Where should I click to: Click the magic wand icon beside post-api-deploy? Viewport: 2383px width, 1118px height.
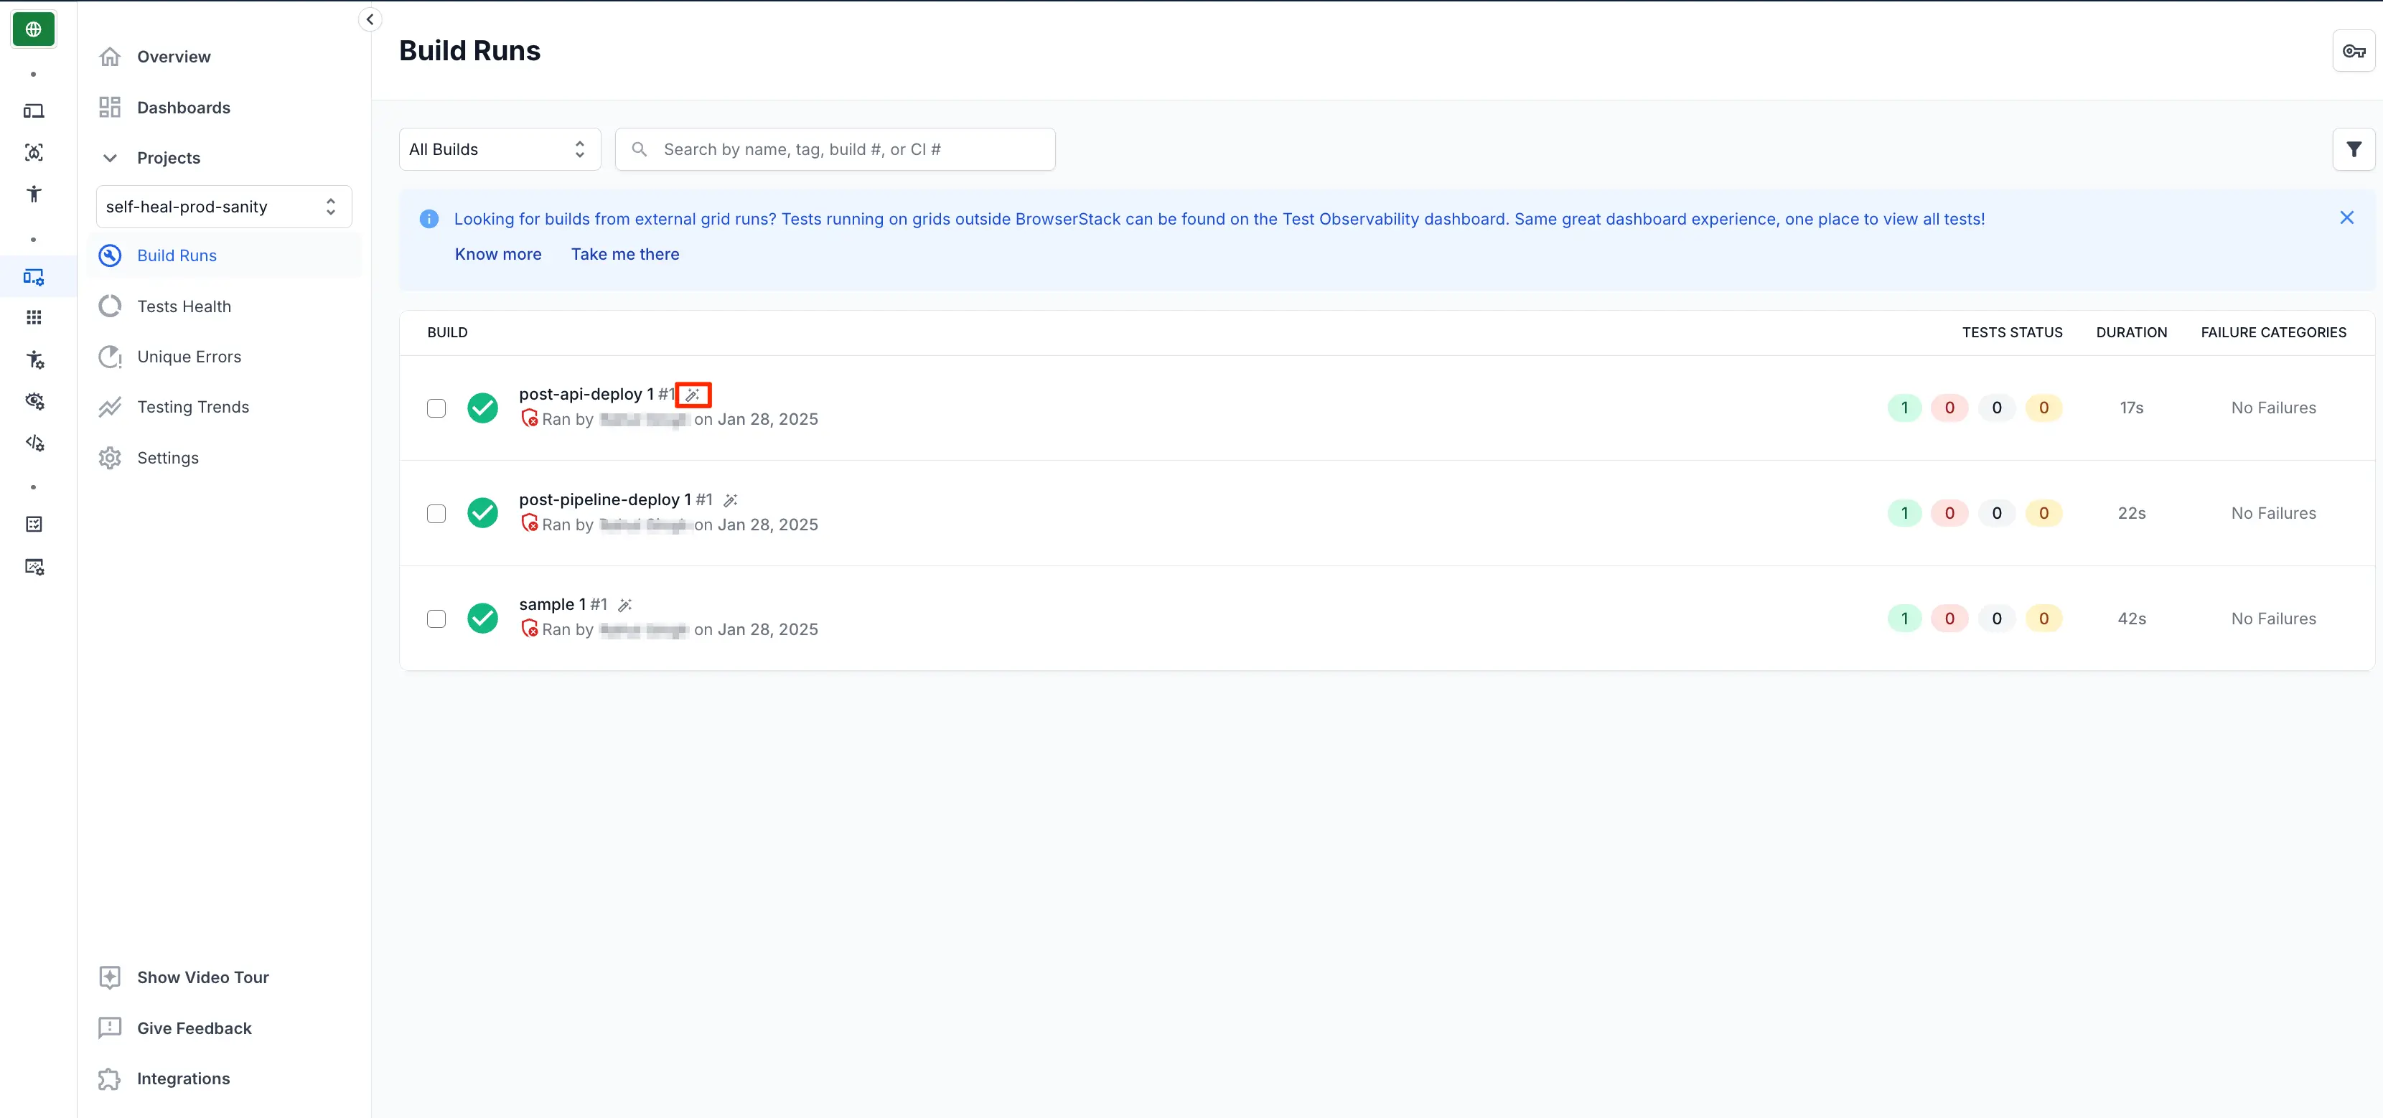pyautogui.click(x=692, y=395)
